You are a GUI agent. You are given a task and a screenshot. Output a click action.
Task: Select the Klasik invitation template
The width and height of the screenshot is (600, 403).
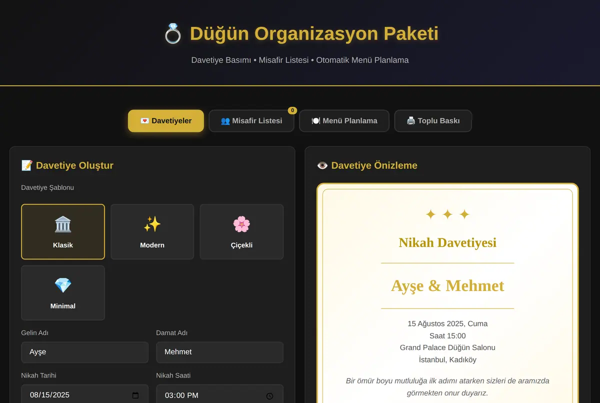63,231
